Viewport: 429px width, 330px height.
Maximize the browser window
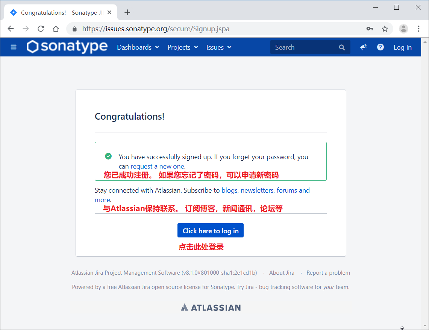coord(396,8)
